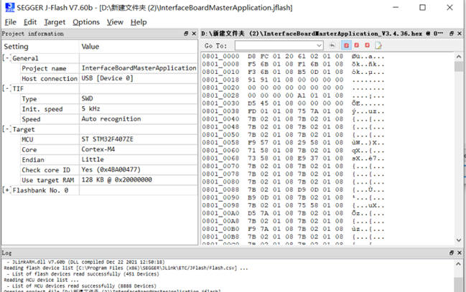The width and height of the screenshot is (466, 292).
Task: Close the hex file data view
Action: click(460, 34)
